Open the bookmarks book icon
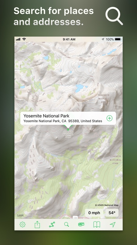 pos(97,224)
